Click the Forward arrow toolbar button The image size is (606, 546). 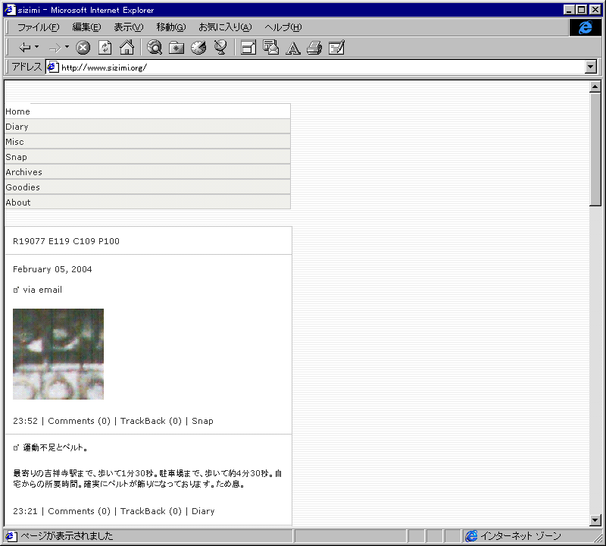coord(55,48)
